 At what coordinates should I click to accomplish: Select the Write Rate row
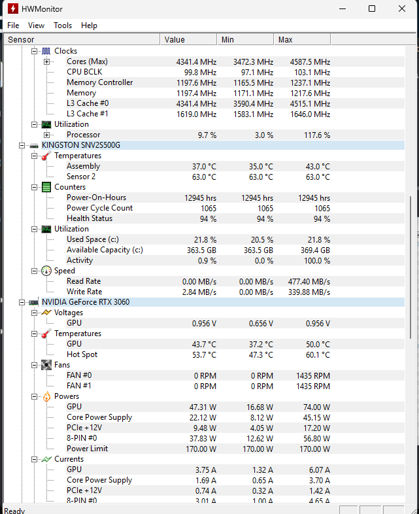(235, 292)
